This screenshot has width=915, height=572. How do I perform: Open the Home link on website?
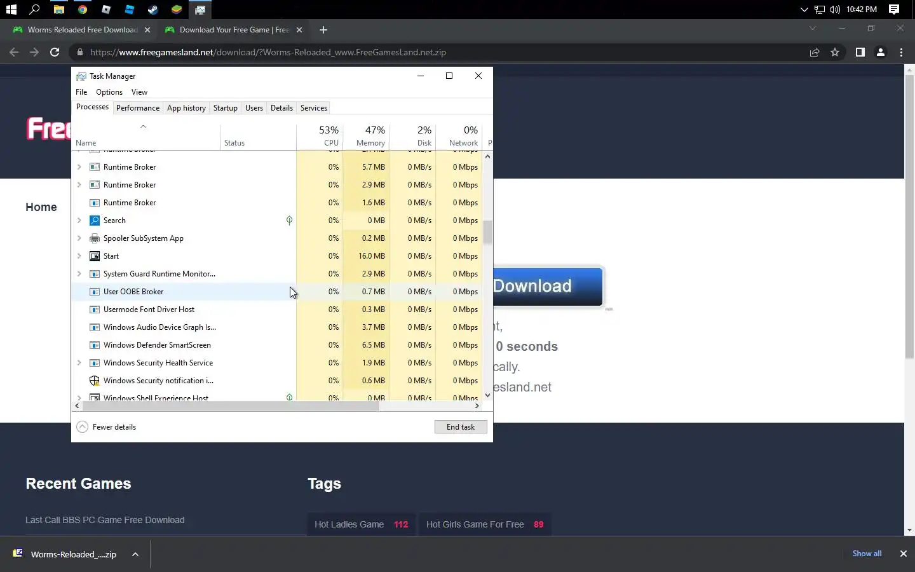coord(41,207)
